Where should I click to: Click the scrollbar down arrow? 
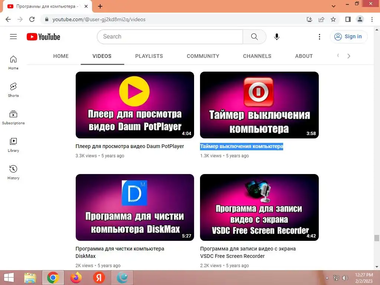click(x=377, y=267)
